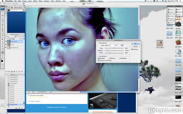
Task: Click the comment text field in browser
Action: tap(38, 97)
